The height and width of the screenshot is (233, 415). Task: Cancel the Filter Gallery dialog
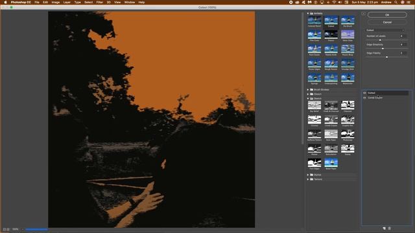click(387, 22)
